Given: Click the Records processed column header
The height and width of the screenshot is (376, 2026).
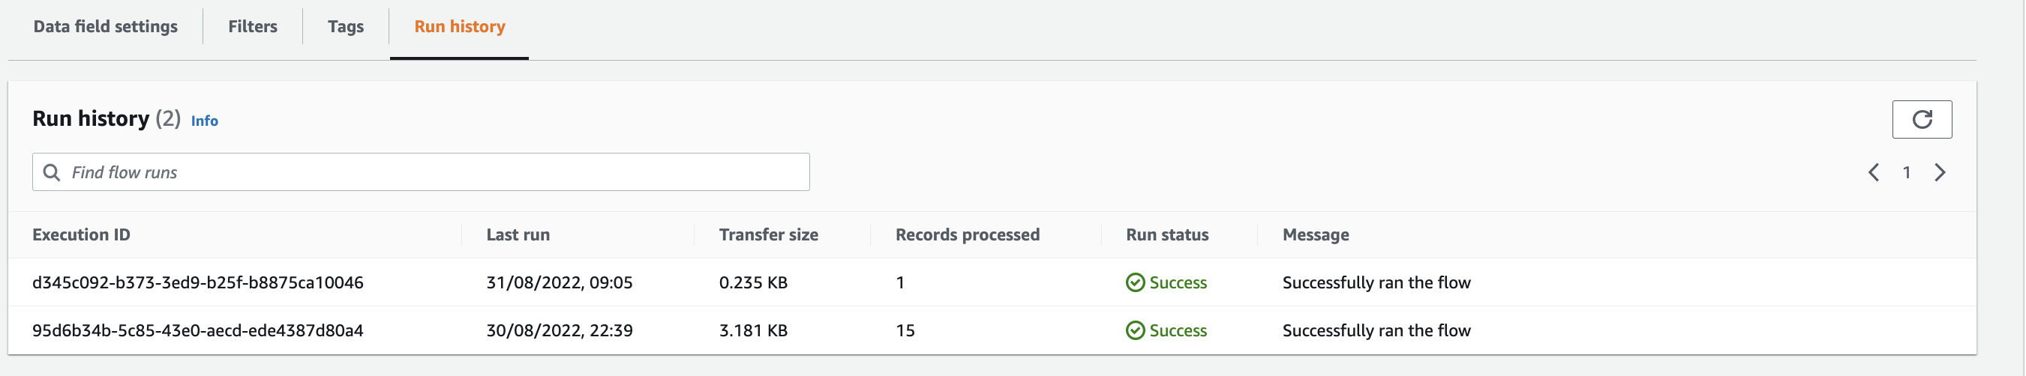Looking at the screenshot, I should (x=967, y=234).
